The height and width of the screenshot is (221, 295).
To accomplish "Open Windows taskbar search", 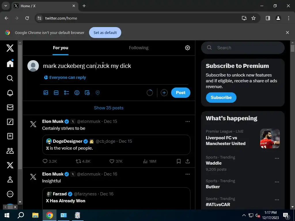I will (x=21, y=215).
